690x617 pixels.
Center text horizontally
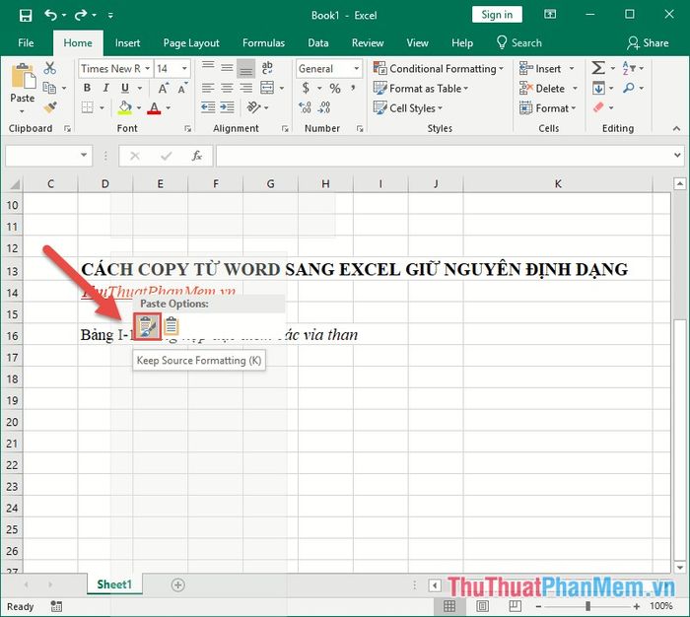pos(227,88)
